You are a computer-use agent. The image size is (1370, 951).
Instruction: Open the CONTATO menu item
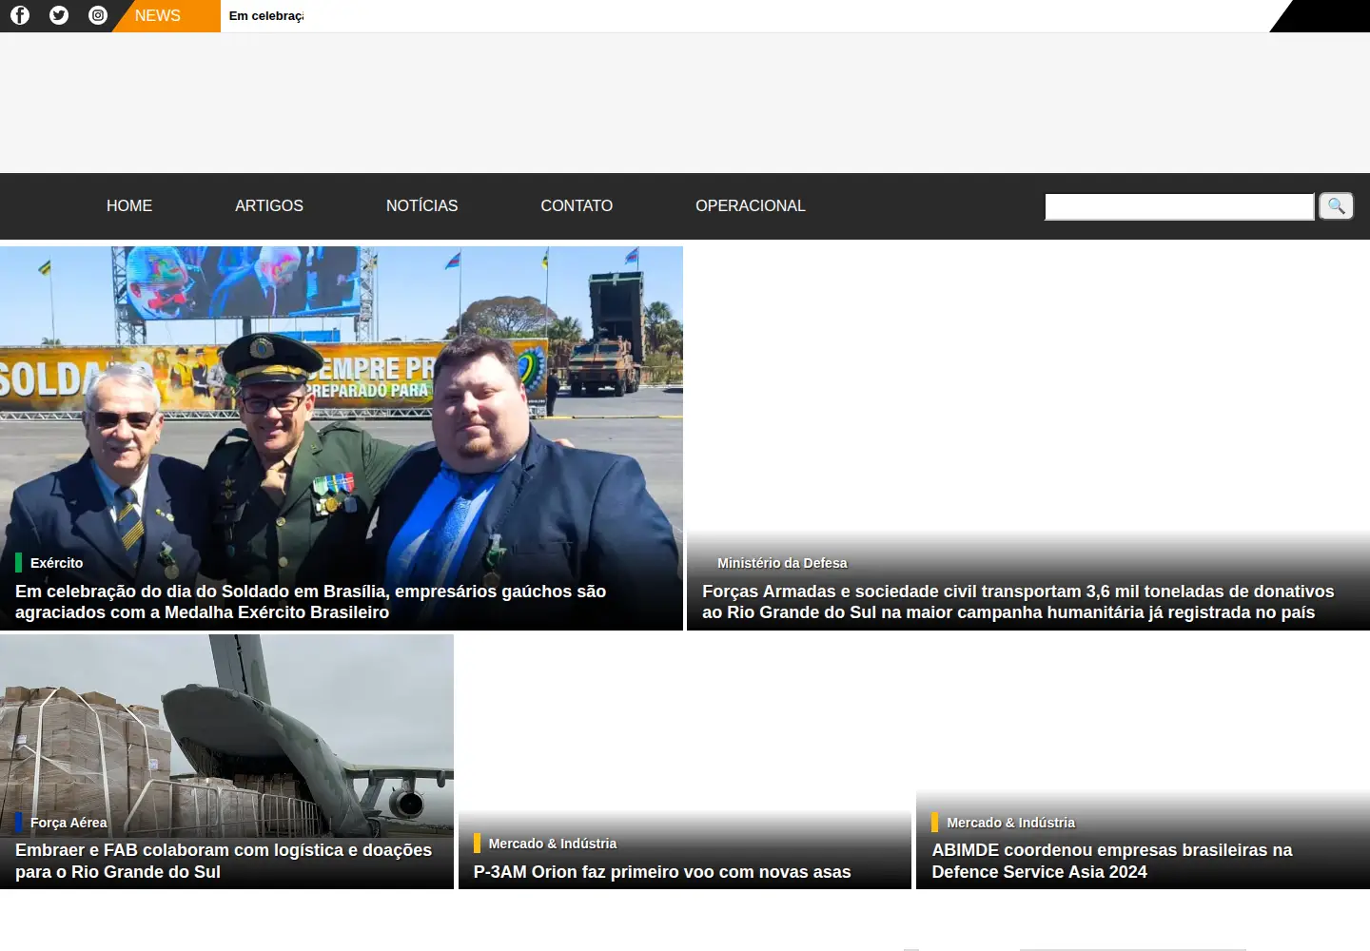pos(577,205)
